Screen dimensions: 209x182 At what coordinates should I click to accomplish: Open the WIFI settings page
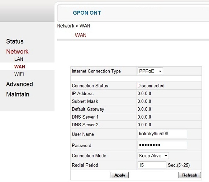coord(19,74)
